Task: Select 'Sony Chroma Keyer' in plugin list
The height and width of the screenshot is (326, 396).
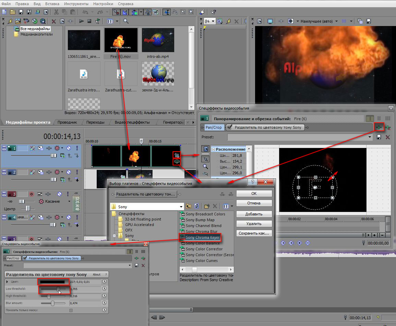Action: pos(203,237)
